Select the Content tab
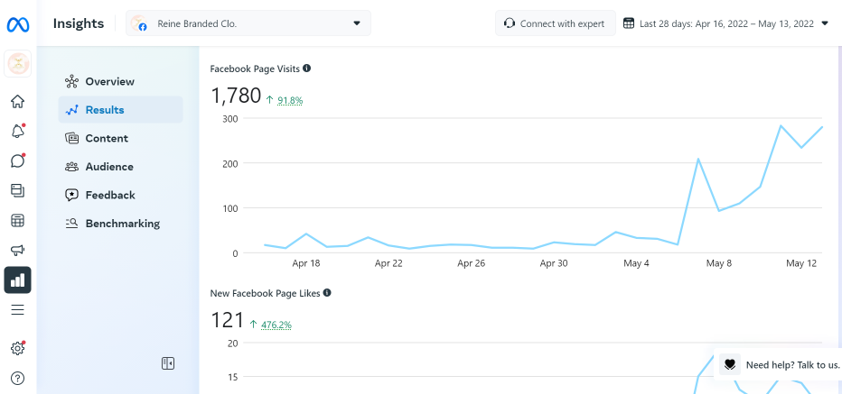842x394 pixels. tap(107, 139)
